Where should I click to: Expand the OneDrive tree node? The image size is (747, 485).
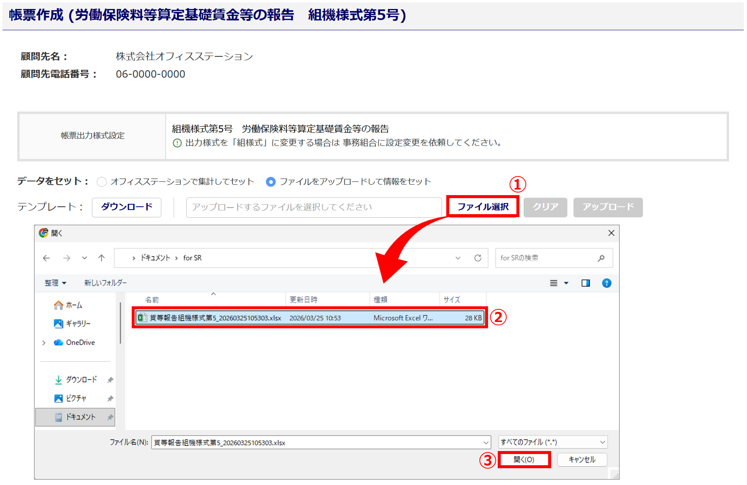pyautogui.click(x=44, y=342)
